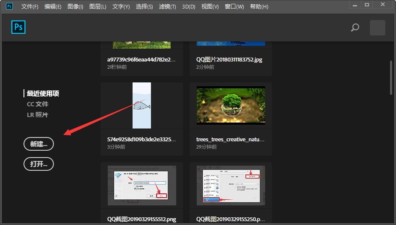The image size is (396, 225).
Task: Maximize the Photoshop window
Action: point(367,5)
